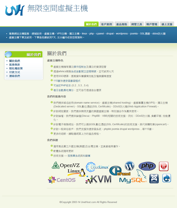Click the Joomla logo icon

pos(154,179)
